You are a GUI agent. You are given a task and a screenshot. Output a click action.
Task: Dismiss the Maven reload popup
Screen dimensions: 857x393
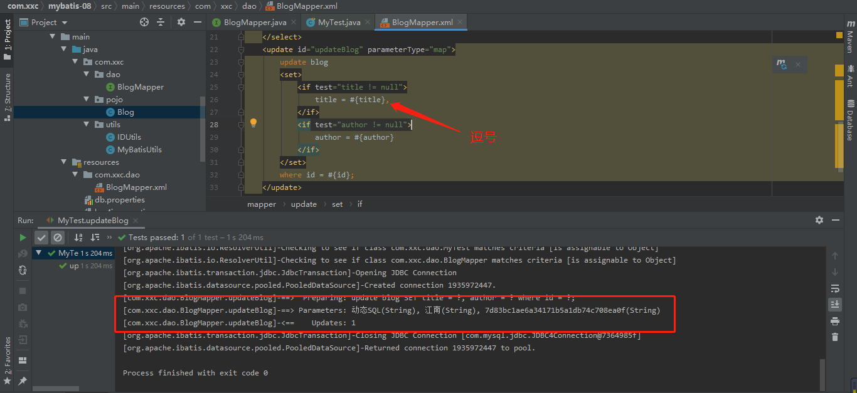(798, 65)
